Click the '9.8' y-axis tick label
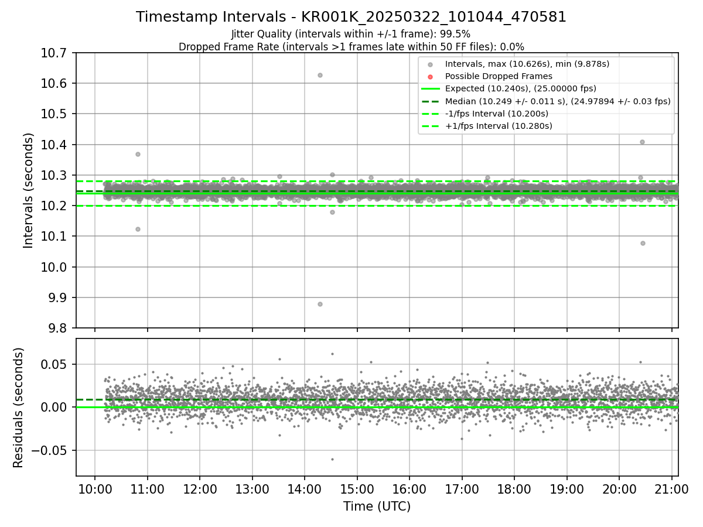Image resolution: width=703 pixels, height=527 pixels. pos(59,328)
